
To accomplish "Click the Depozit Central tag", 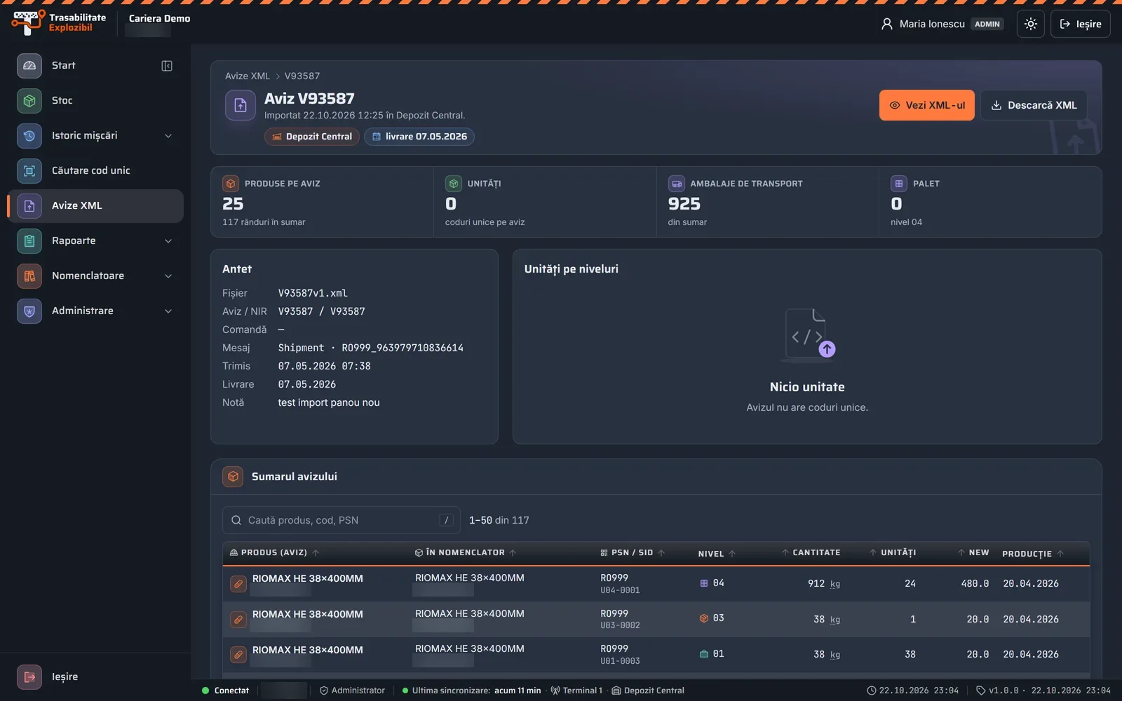I will point(312,137).
